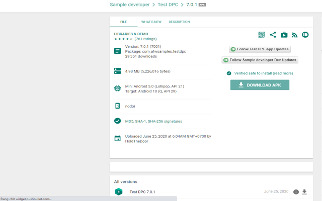Click the share icon
The width and height of the screenshot is (322, 201).
coord(273,35)
